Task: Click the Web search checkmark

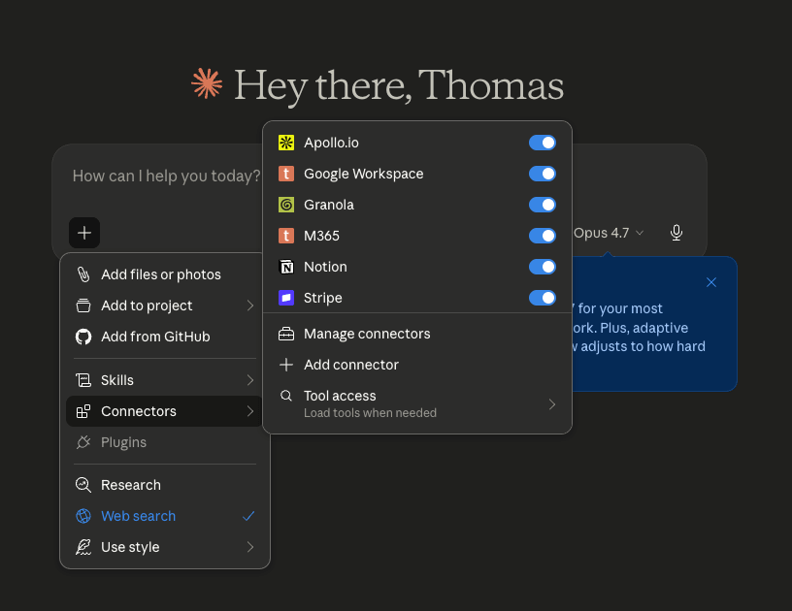Action: [248, 516]
